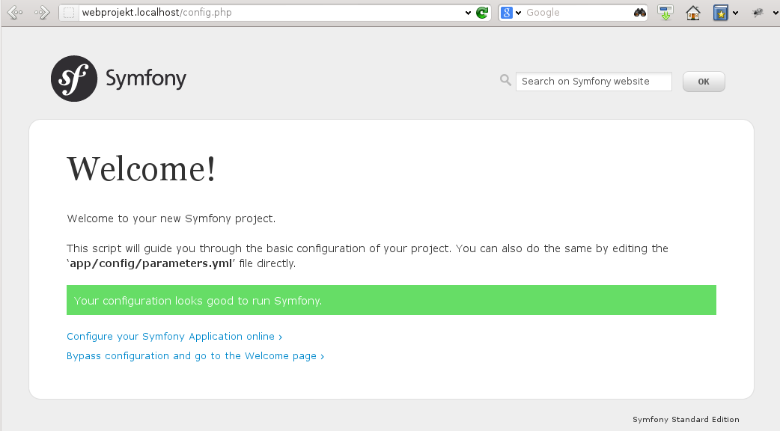The width and height of the screenshot is (780, 431).
Task: Click the Symfony logo
Action: coord(118,79)
